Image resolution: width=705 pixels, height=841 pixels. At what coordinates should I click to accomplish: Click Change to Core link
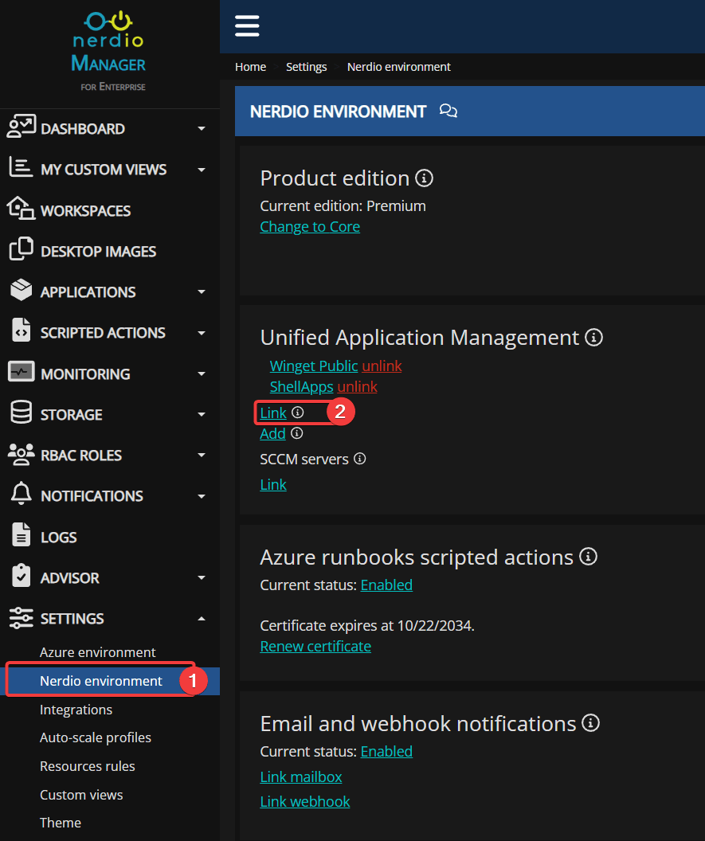[x=310, y=226]
